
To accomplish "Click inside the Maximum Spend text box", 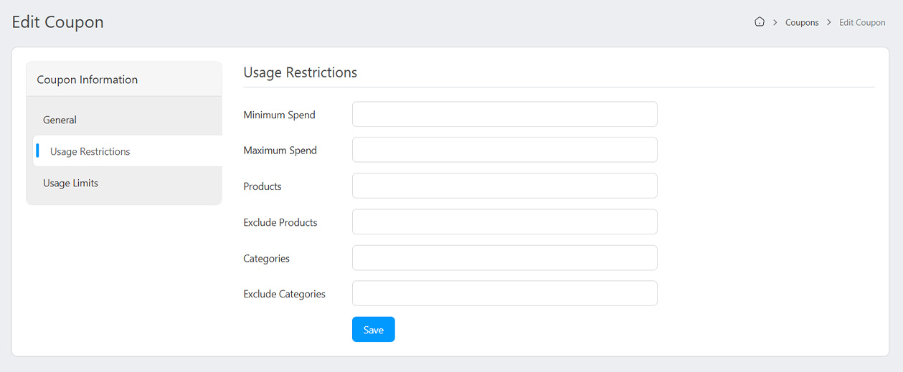I will coord(504,150).
